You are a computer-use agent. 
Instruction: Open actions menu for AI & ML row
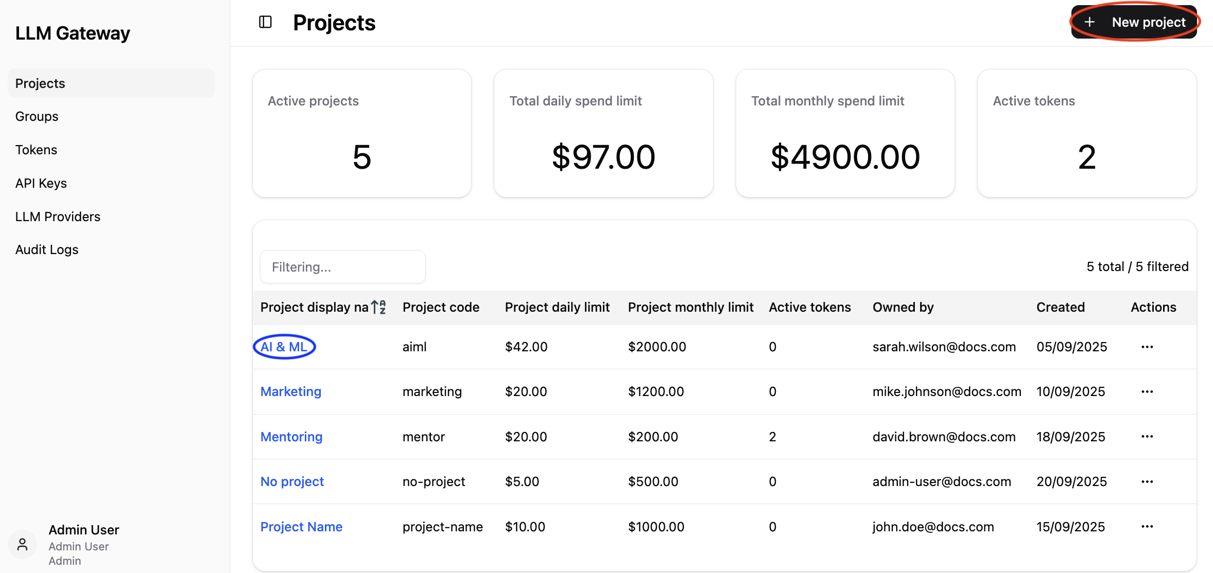tap(1147, 347)
